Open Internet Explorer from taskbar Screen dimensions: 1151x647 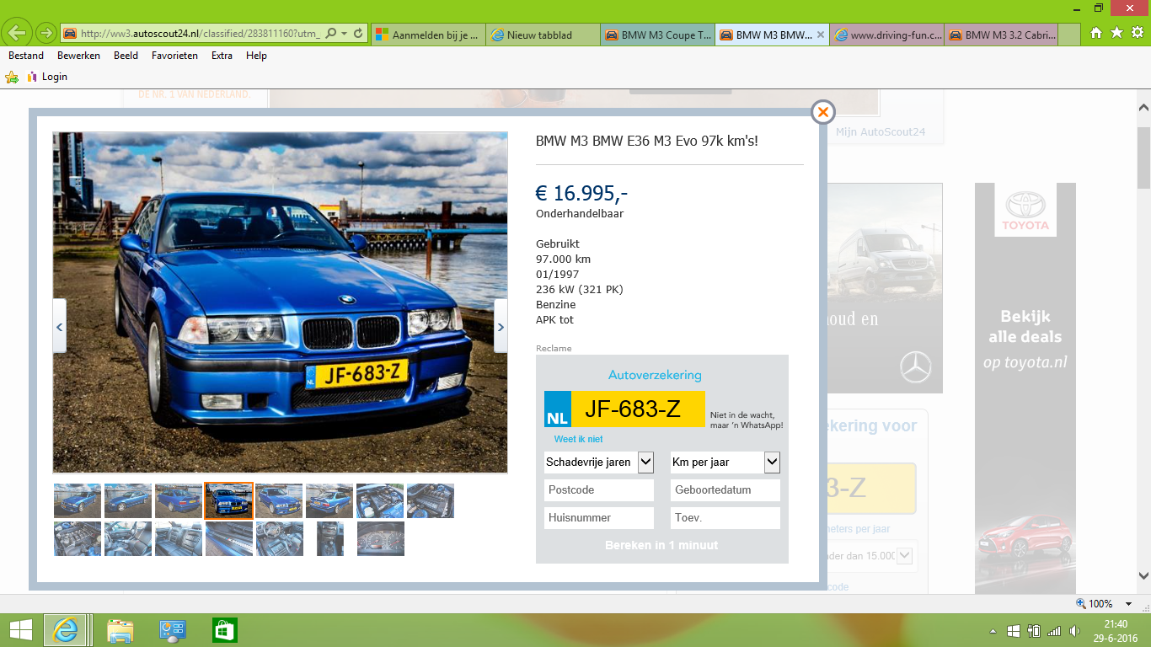point(64,630)
